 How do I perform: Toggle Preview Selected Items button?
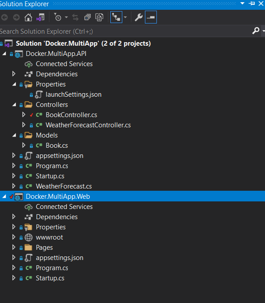coord(151,17)
